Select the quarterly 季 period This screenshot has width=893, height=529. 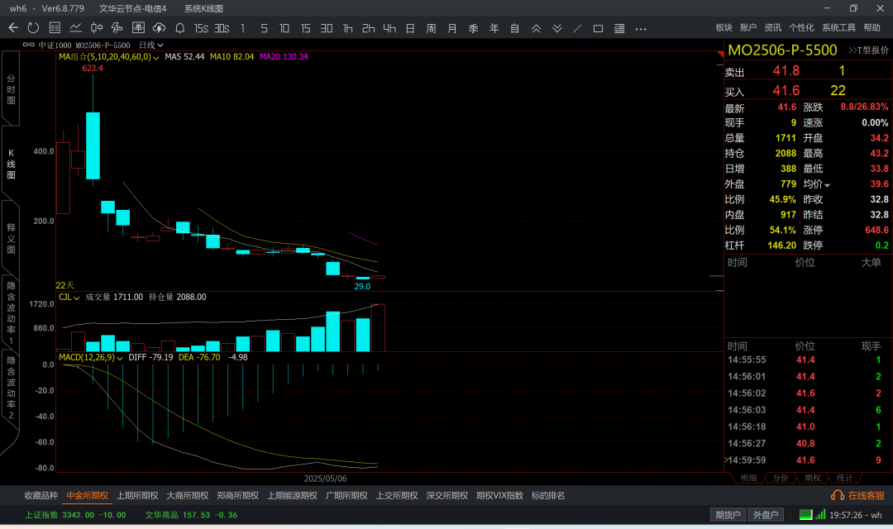point(473,28)
